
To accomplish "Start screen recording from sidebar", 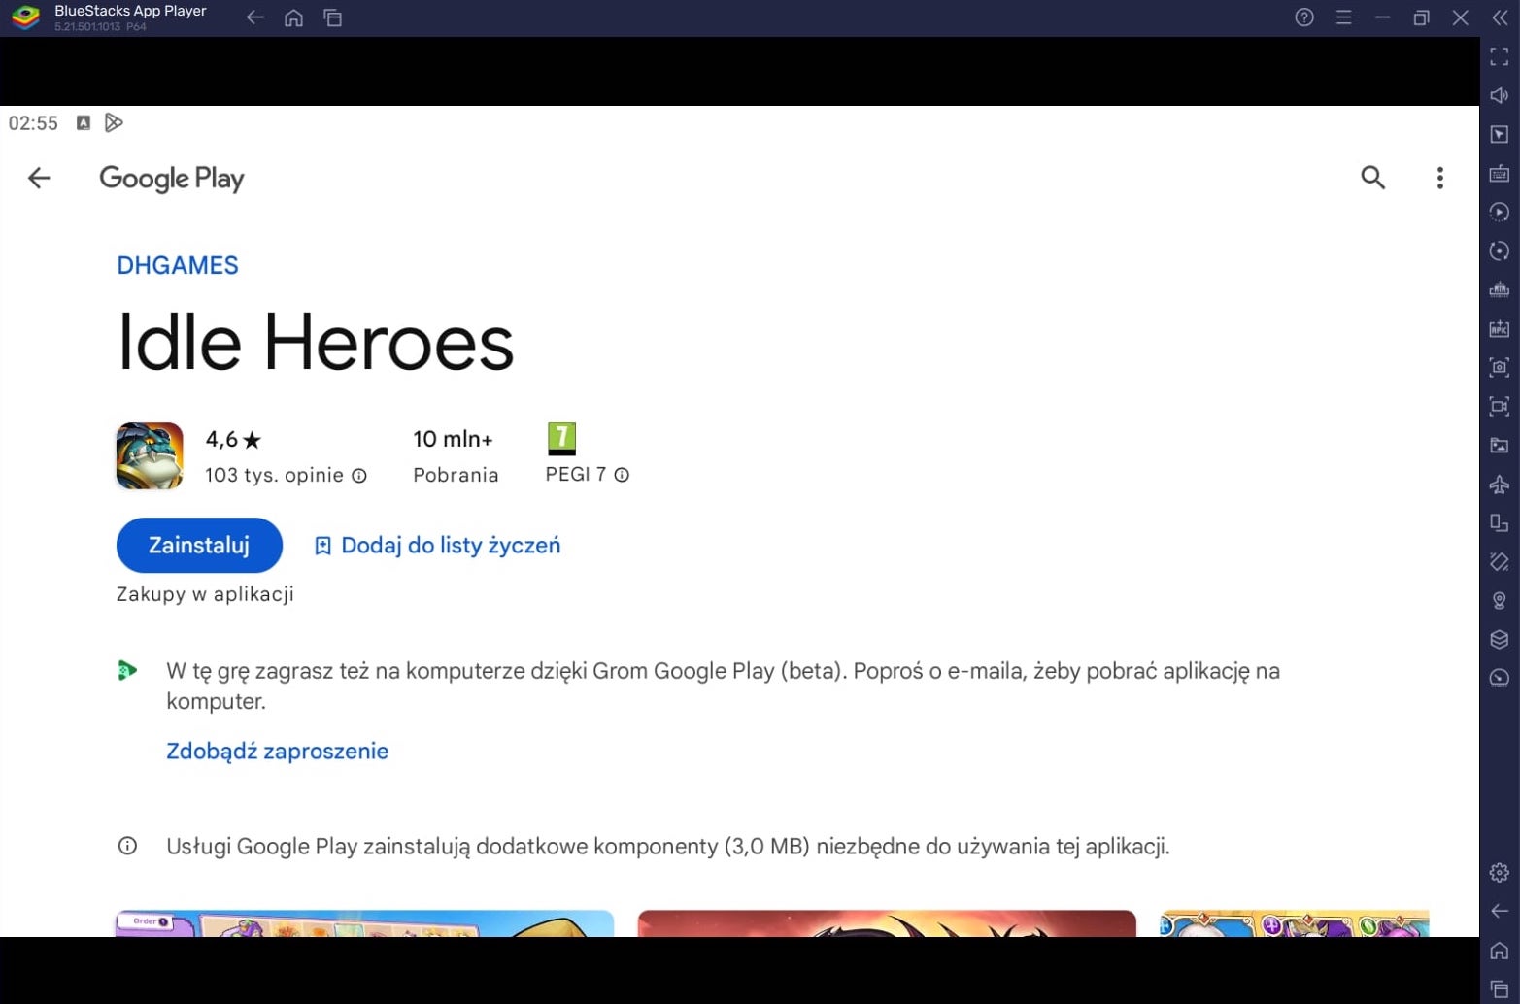I will [x=1500, y=406].
